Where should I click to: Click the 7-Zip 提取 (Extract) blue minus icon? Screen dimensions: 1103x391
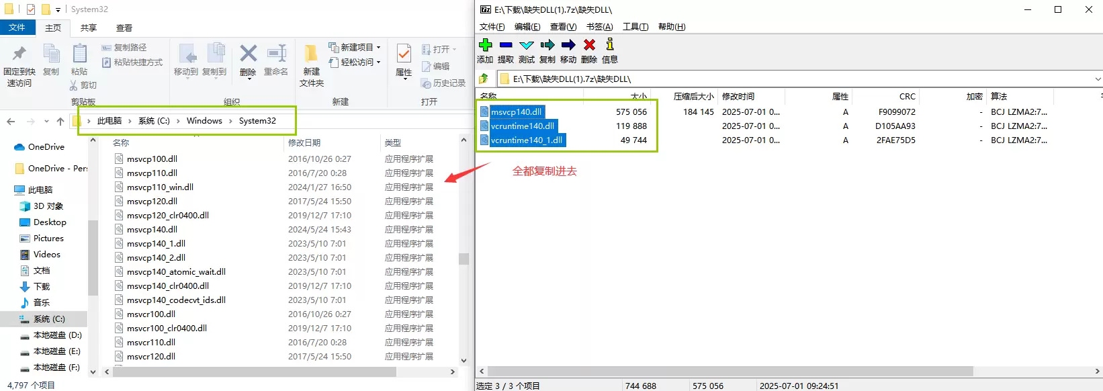pos(506,45)
